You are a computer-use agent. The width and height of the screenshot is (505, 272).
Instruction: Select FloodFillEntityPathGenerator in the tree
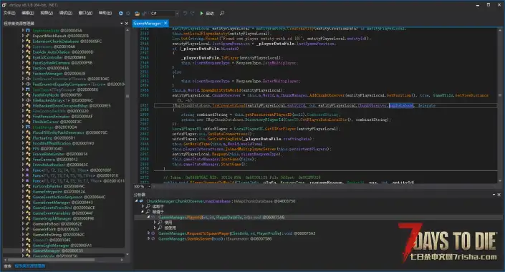click(70, 132)
